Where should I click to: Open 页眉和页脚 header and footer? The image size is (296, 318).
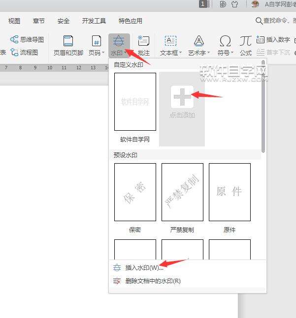[x=68, y=46]
